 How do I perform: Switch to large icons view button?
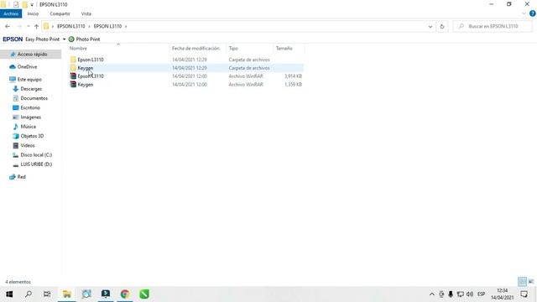[531, 282]
